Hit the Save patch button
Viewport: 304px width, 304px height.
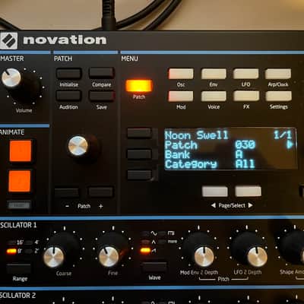point(102,96)
